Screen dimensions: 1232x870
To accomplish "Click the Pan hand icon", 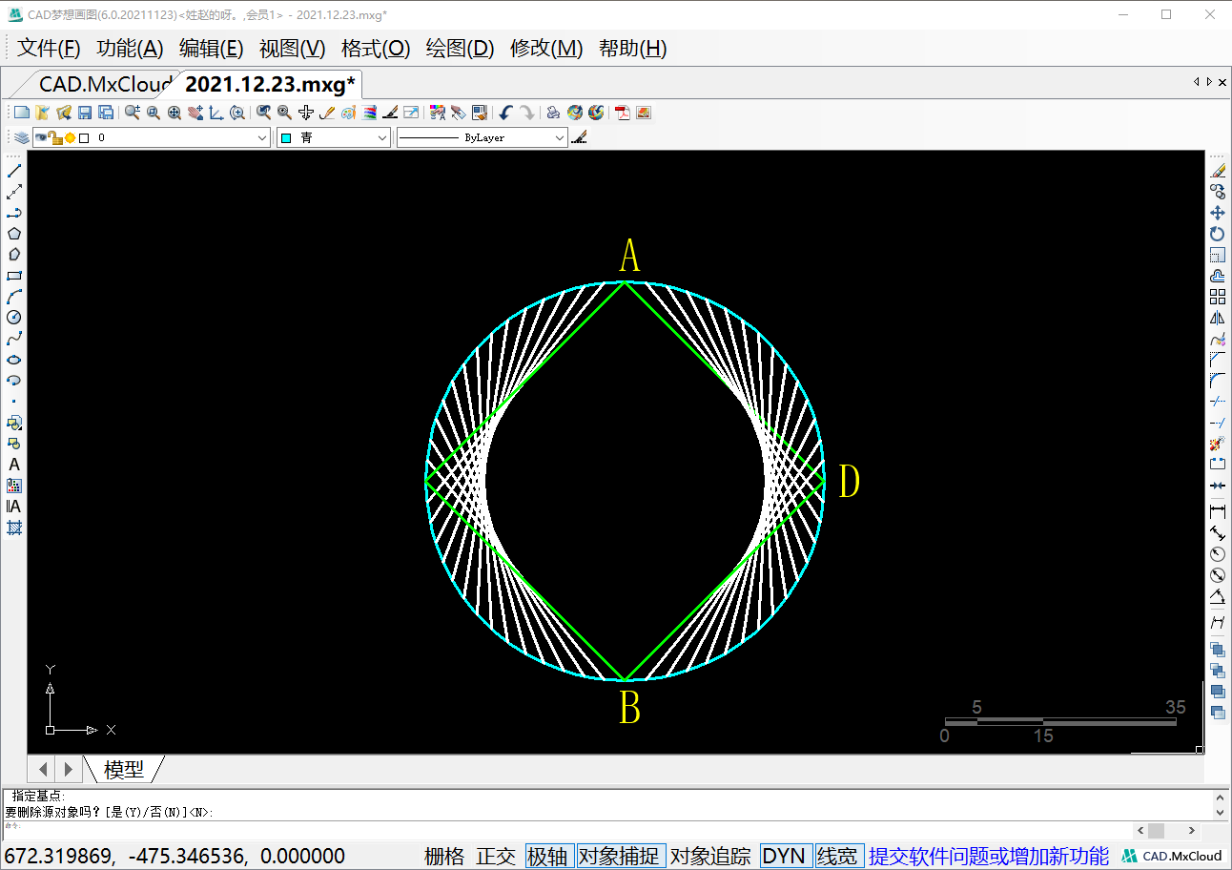I will click(195, 113).
